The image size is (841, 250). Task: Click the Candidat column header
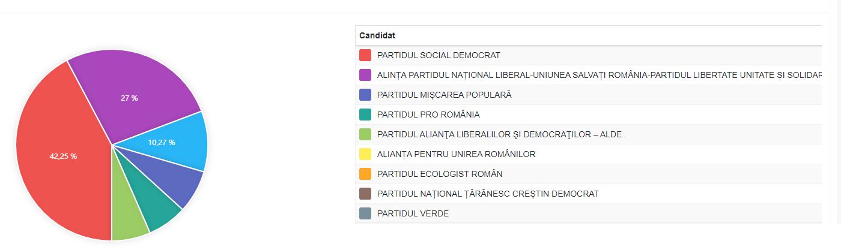pos(377,35)
